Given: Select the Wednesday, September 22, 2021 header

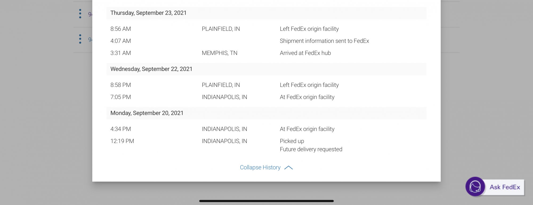Looking at the screenshot, I should point(151,69).
